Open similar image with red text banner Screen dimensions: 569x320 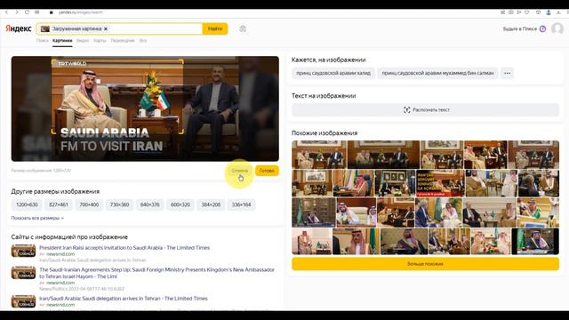440,183
